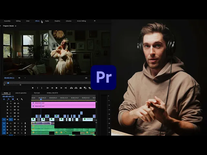Step forward one frame

[61, 88]
